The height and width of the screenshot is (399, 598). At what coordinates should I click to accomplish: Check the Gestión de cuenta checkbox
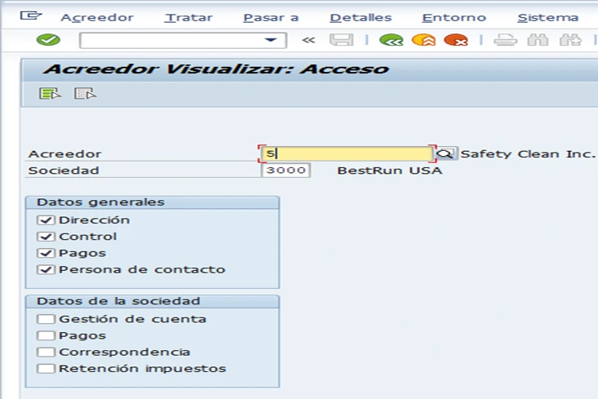click(x=46, y=319)
